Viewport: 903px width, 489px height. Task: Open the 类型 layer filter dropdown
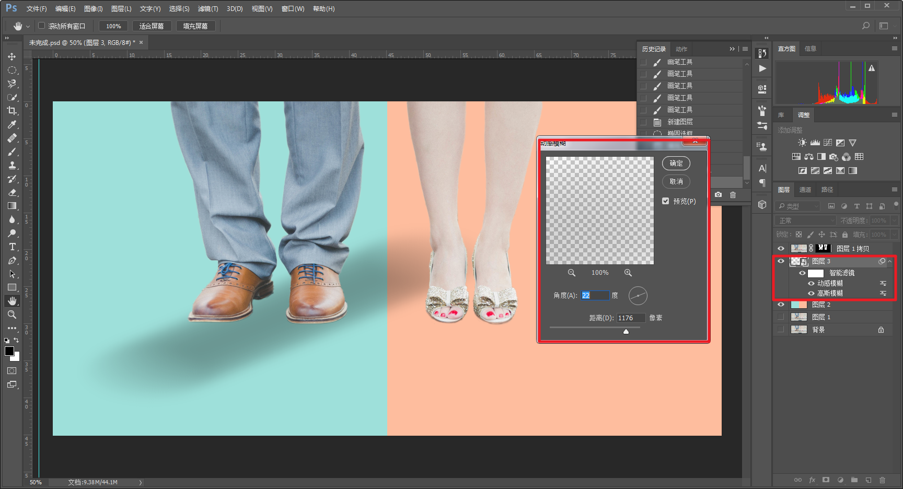point(797,206)
